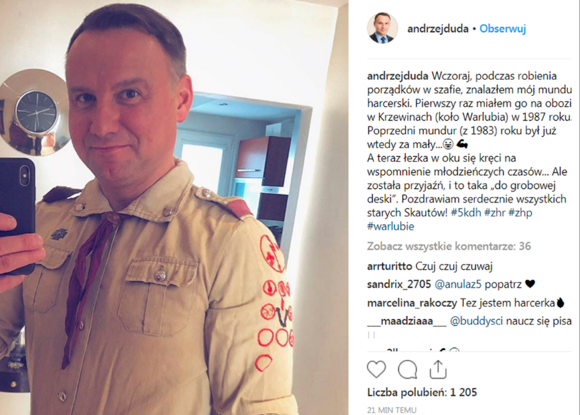Image resolution: width=580 pixels, height=415 pixels.
Task: Open comment bubble icon
Action: click(408, 369)
